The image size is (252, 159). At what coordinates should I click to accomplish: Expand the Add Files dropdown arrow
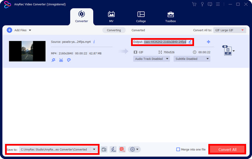[x=30, y=30]
